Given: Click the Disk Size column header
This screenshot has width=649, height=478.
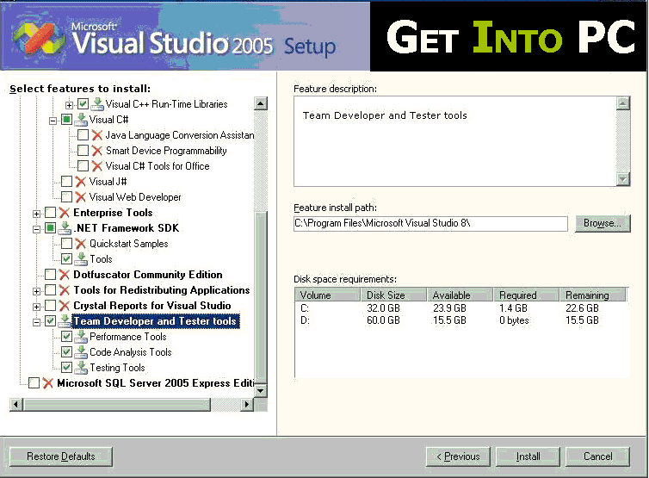Looking at the screenshot, I should 393,295.
